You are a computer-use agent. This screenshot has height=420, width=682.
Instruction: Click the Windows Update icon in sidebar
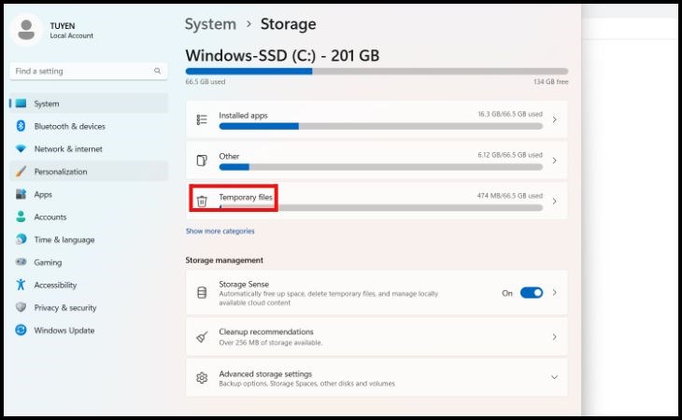[x=21, y=330]
